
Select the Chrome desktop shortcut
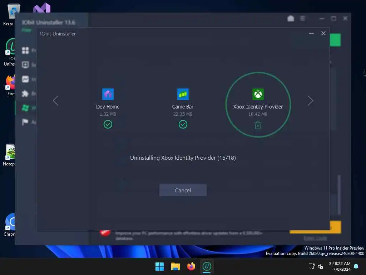pyautogui.click(x=9, y=225)
